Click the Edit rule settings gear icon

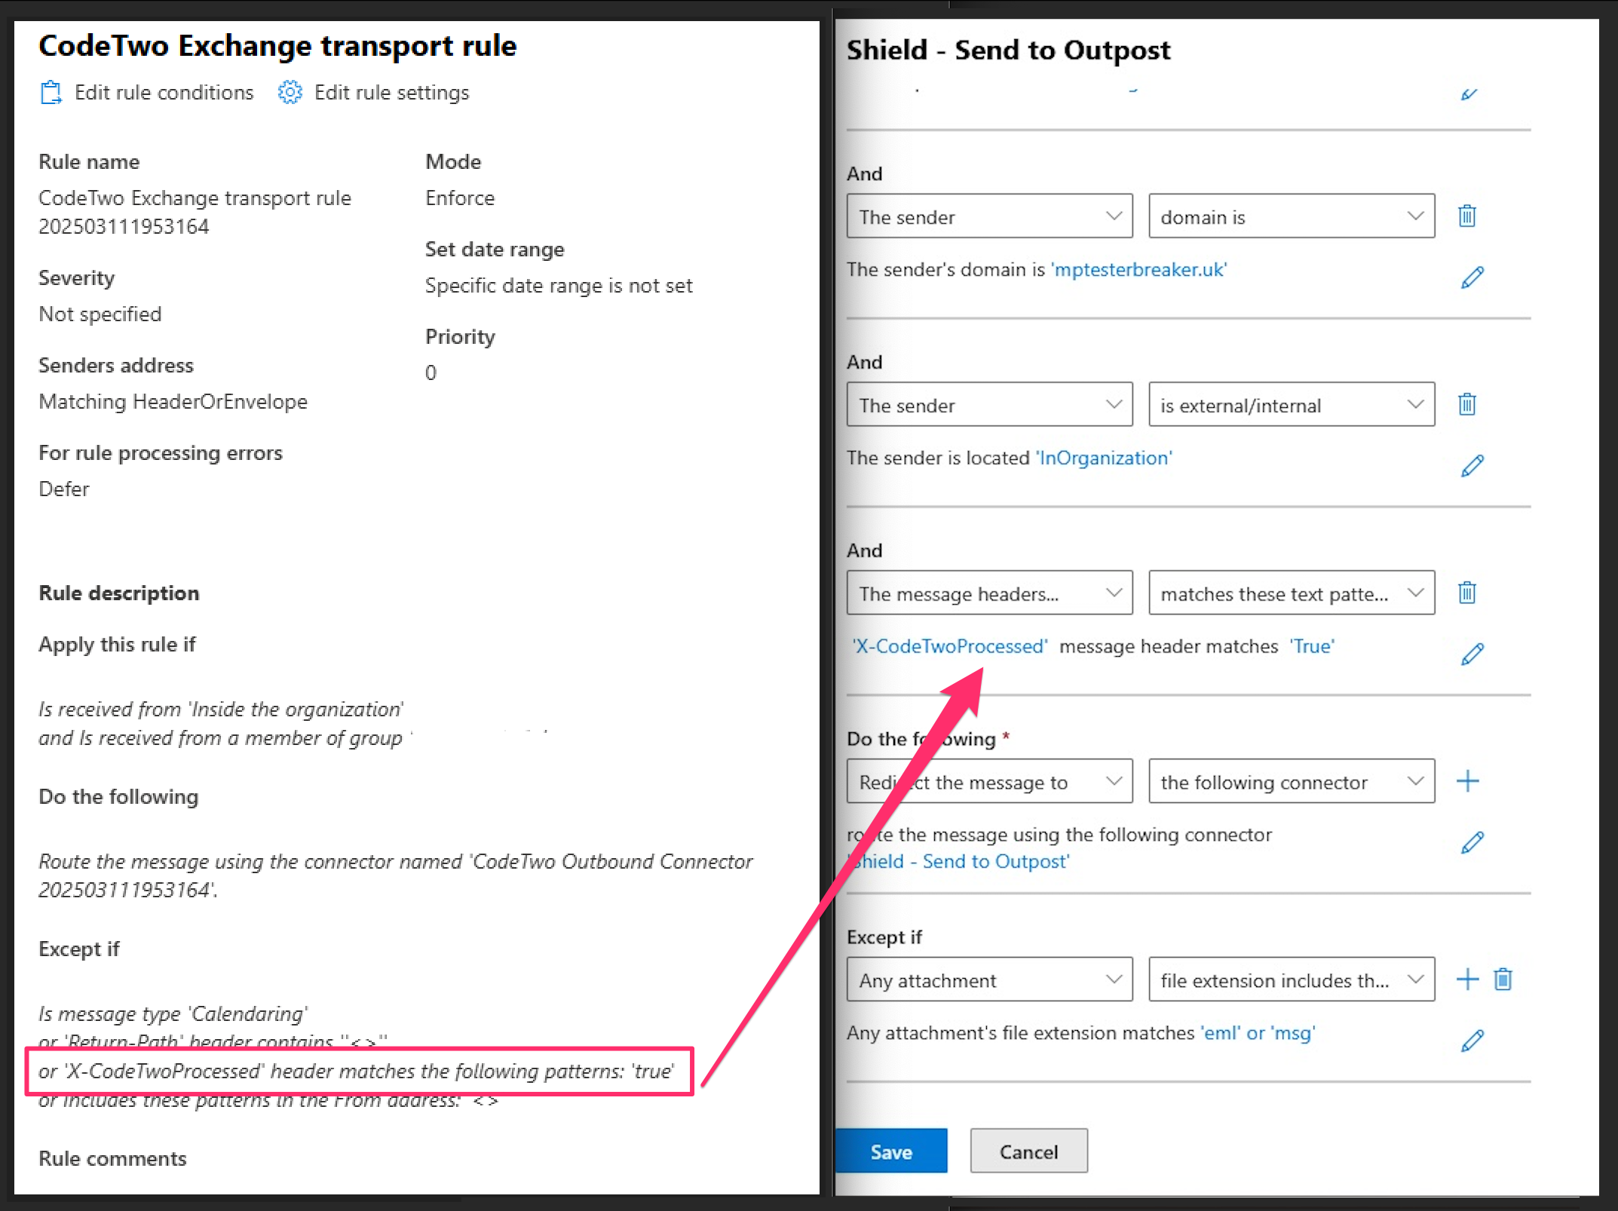[290, 93]
